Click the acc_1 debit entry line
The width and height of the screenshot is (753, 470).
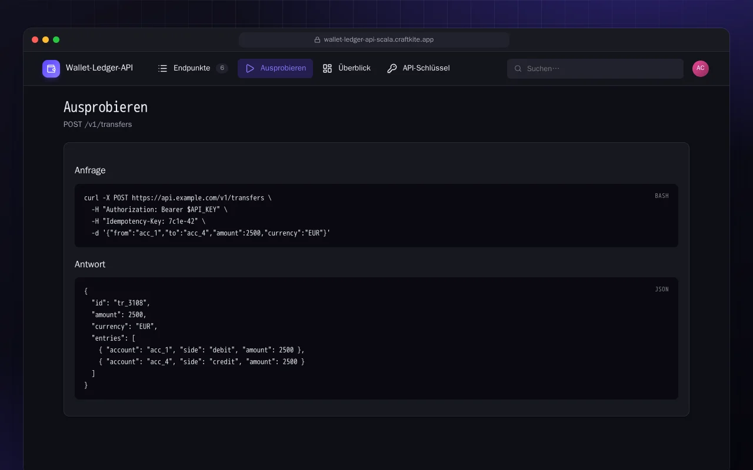[202, 350]
